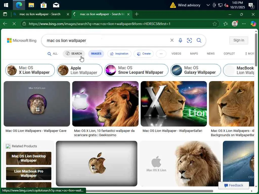Show hidden system tray icons
Viewport: 259px width, 194px height.
coord(208,5)
